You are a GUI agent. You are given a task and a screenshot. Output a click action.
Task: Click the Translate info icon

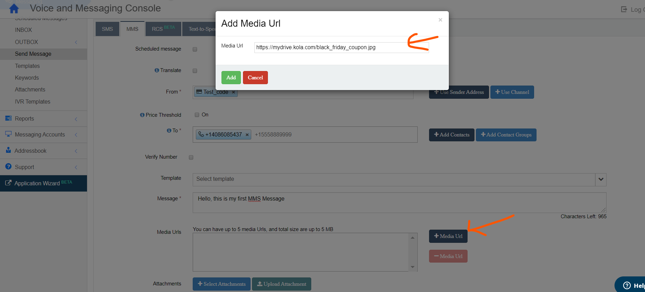[x=157, y=70]
